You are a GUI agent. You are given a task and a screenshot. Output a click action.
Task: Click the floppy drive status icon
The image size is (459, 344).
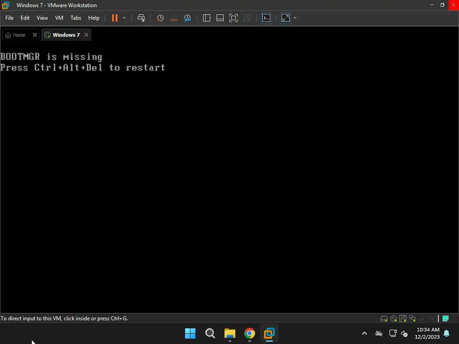click(x=403, y=318)
